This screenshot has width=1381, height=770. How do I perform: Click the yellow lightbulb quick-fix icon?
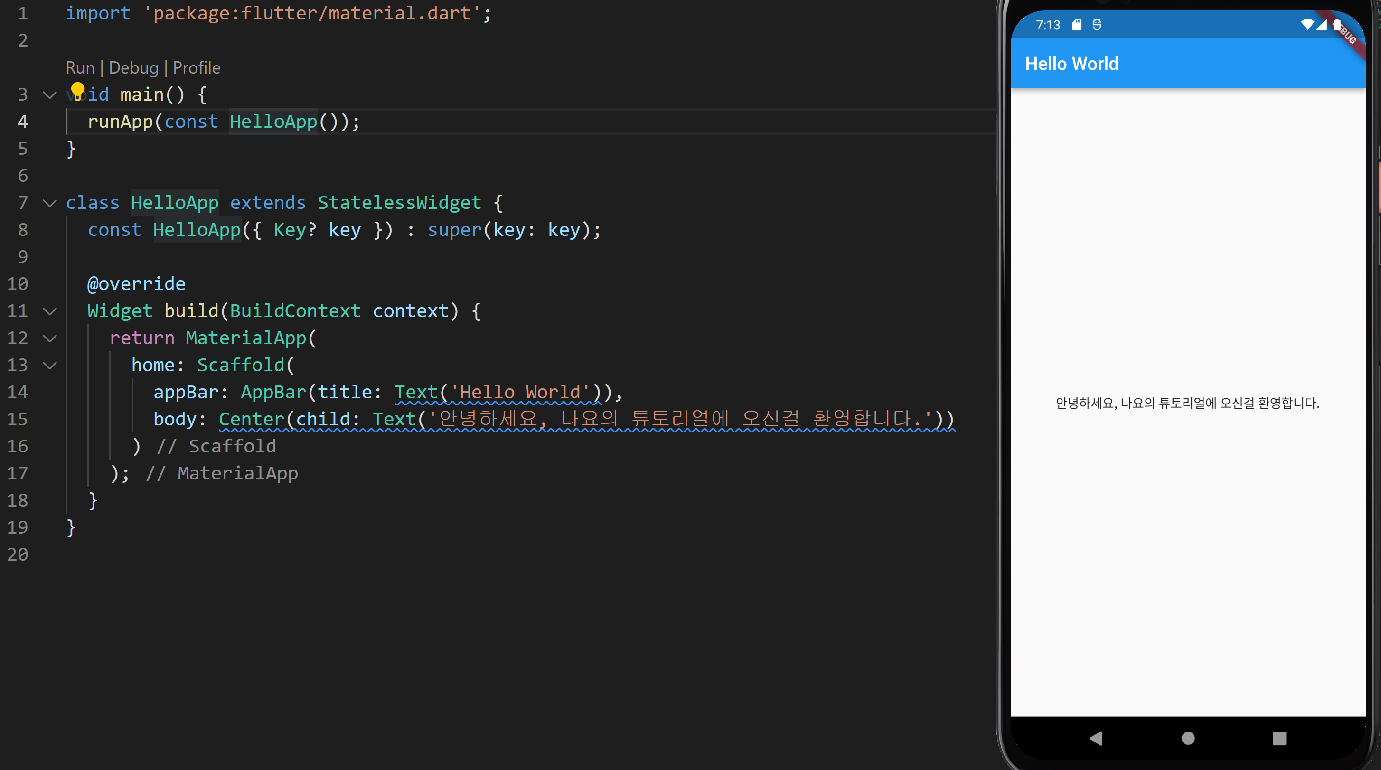click(78, 91)
